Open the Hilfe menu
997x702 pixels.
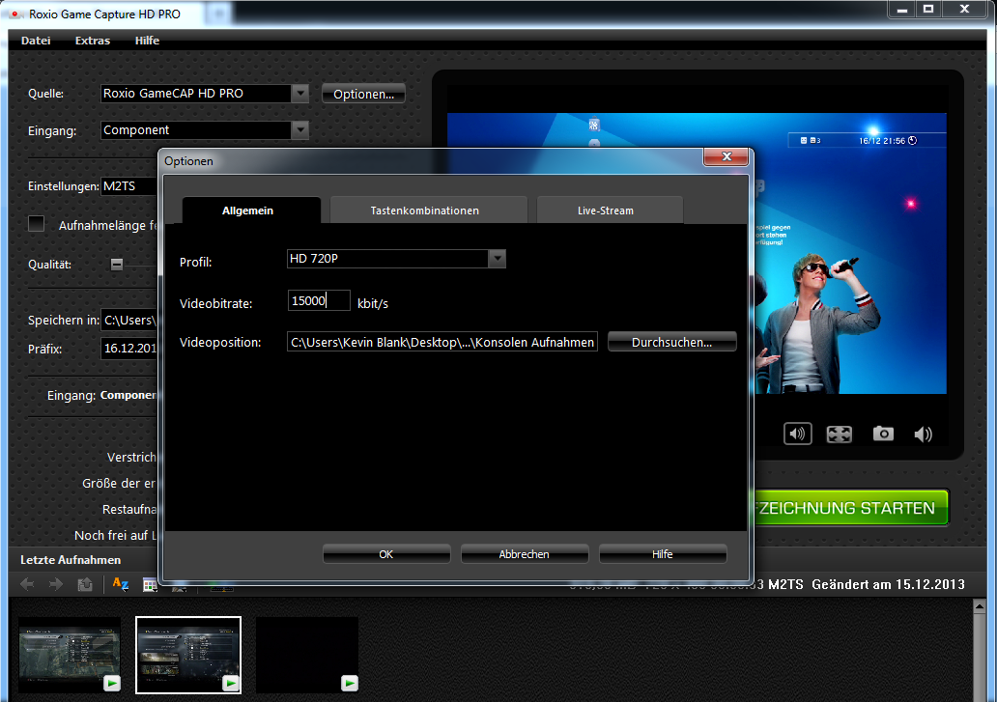[x=147, y=41]
